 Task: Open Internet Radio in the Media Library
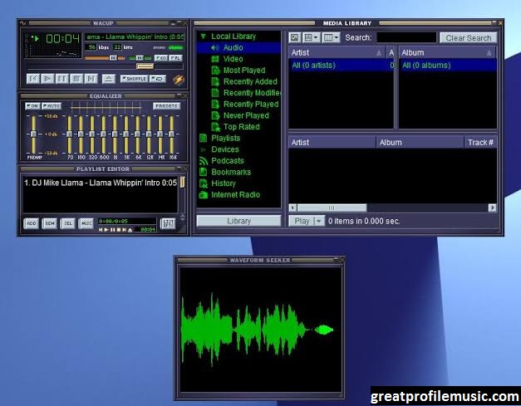point(236,194)
